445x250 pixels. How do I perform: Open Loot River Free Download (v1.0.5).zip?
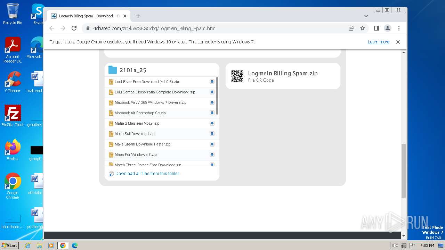pyautogui.click(x=147, y=82)
